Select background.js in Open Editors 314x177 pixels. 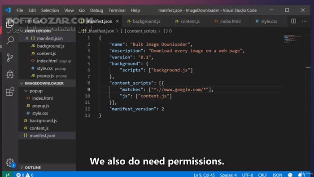coord(51,46)
